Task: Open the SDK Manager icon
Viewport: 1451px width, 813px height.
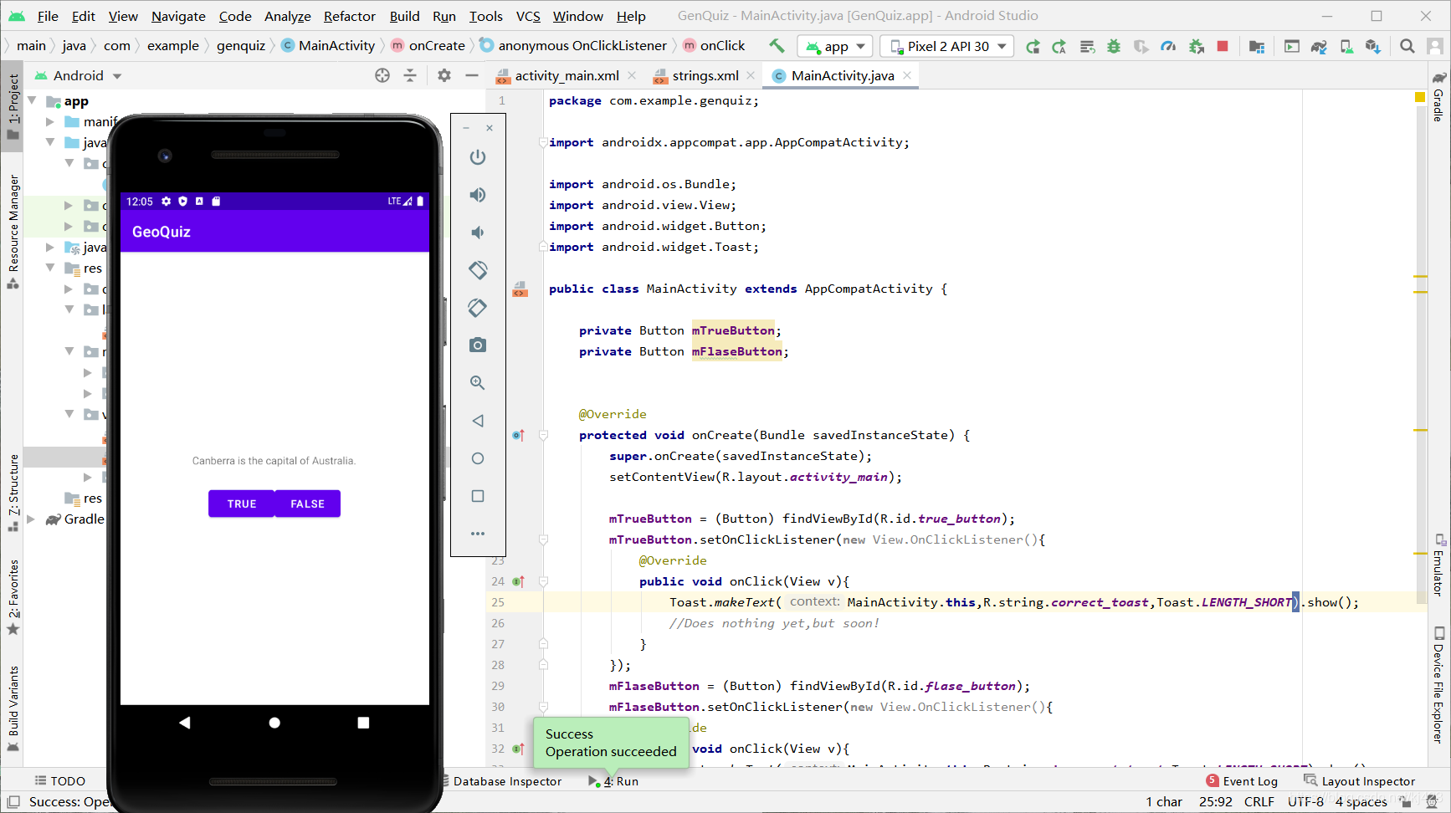Action: click(1373, 46)
